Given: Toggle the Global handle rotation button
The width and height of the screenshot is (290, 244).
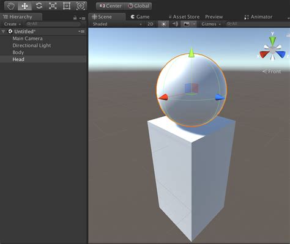Looking at the screenshot, I should coord(138,6).
